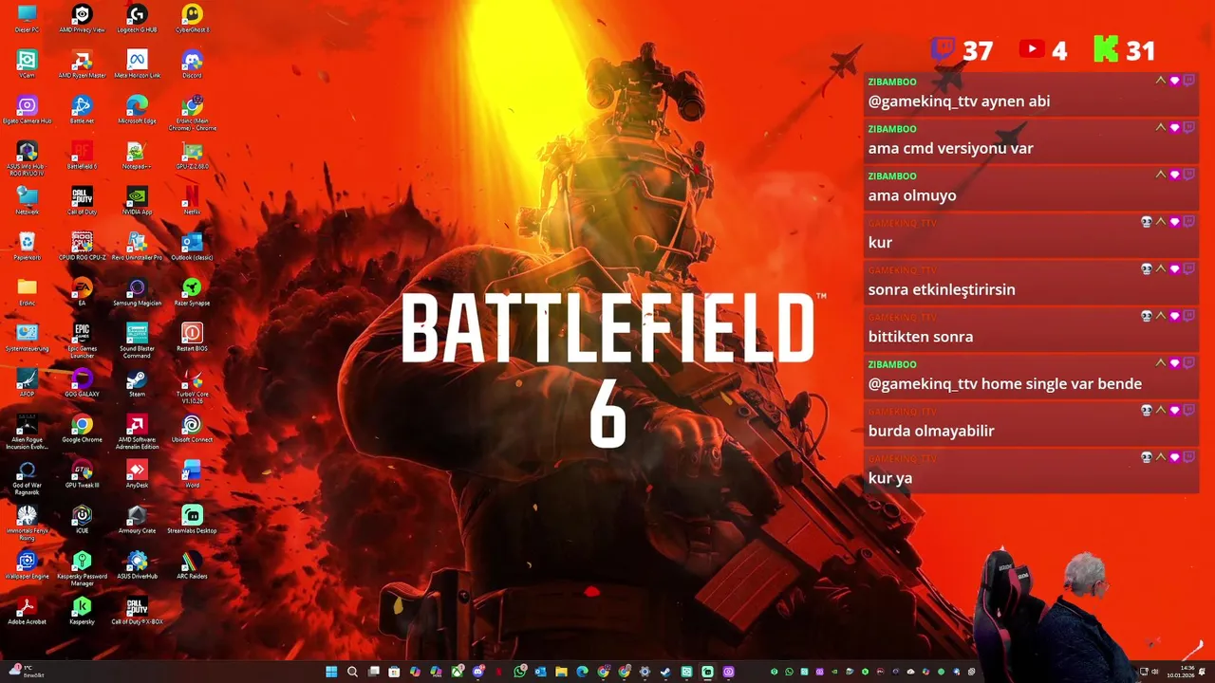Select the GOG GALAXY desktop icon

[x=82, y=382]
